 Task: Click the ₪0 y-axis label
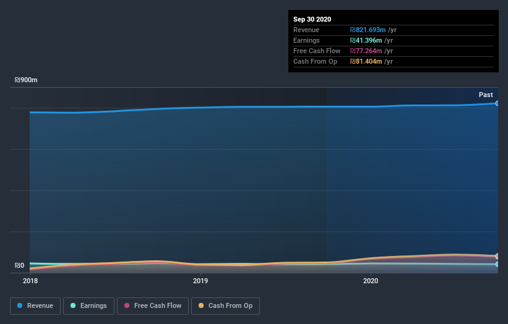pyautogui.click(x=19, y=265)
